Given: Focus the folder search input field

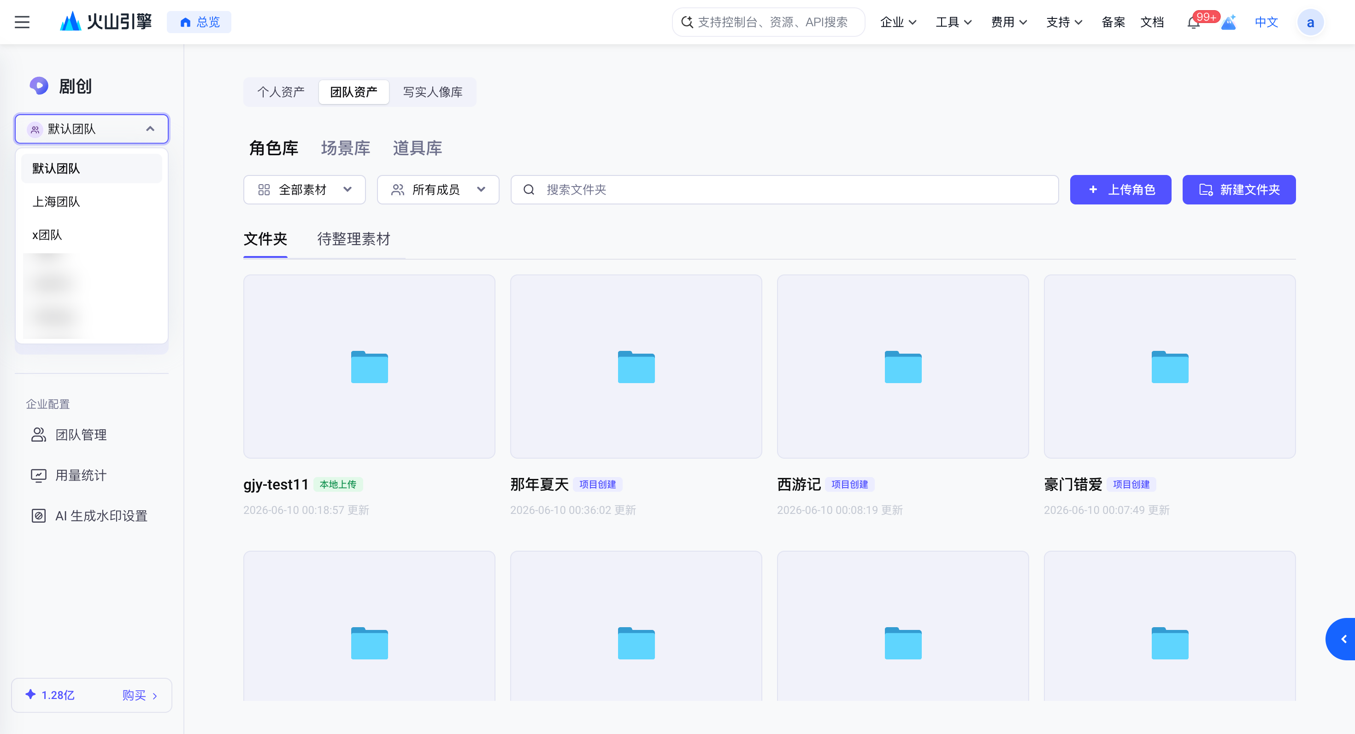Looking at the screenshot, I should pyautogui.click(x=784, y=190).
